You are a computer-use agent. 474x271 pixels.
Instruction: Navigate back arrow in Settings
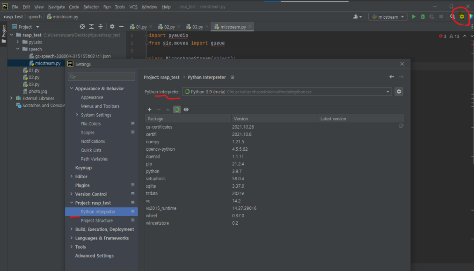pyautogui.click(x=392, y=77)
